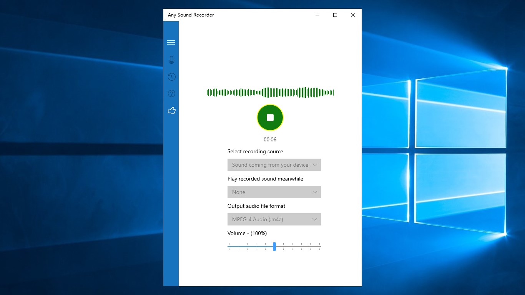The width and height of the screenshot is (525, 295).
Task: Open the MPEG-4 Audio (.m4a) format dropdown
Action: click(x=274, y=219)
